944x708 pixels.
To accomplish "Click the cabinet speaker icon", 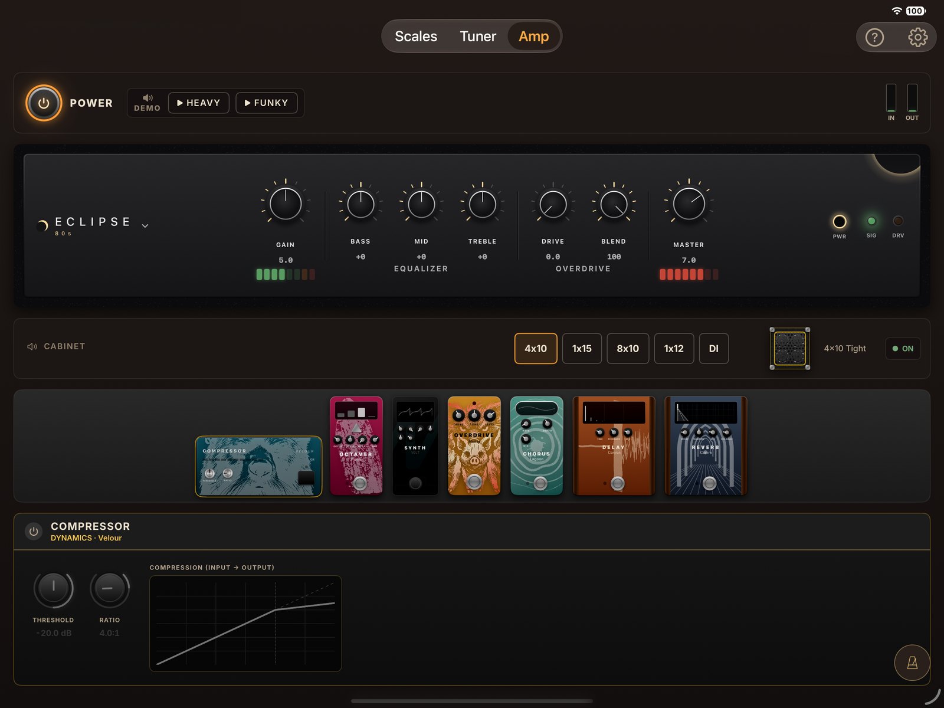I will [x=32, y=346].
